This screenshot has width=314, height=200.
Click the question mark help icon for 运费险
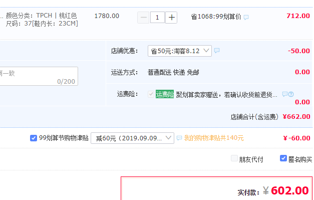tap(291, 94)
